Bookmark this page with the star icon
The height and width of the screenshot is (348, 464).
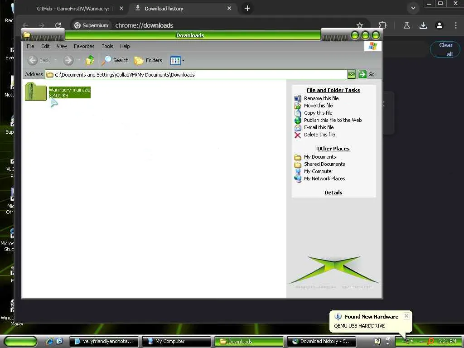point(359,25)
